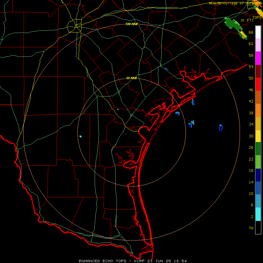This screenshot has width=263, height=263.
Task: Click the "18:54" timestamp text
Action: [180, 261]
